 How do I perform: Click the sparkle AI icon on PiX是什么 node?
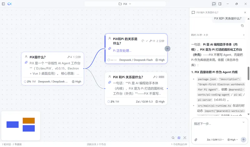[26, 63]
